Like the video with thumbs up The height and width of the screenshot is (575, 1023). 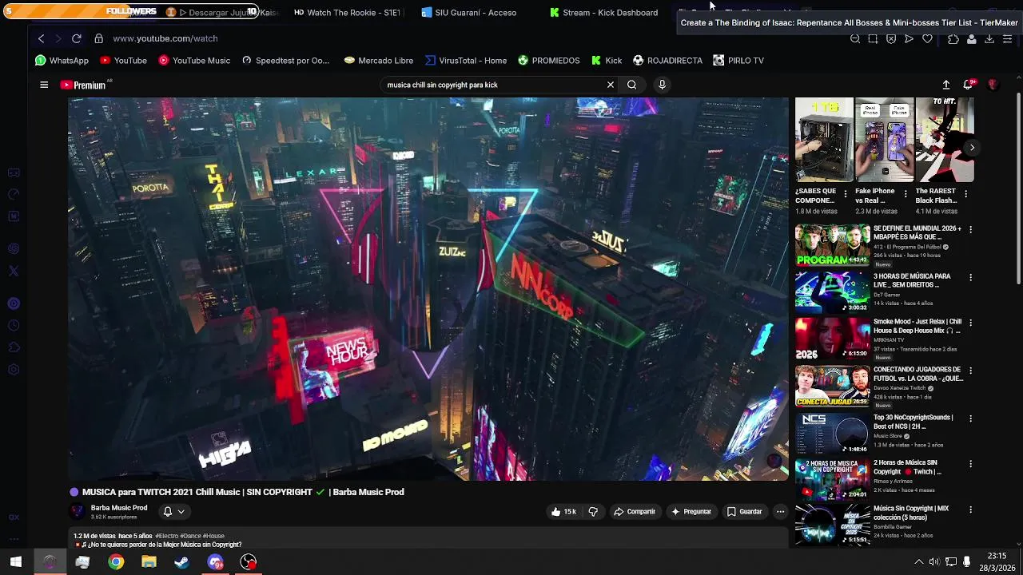[563, 512]
